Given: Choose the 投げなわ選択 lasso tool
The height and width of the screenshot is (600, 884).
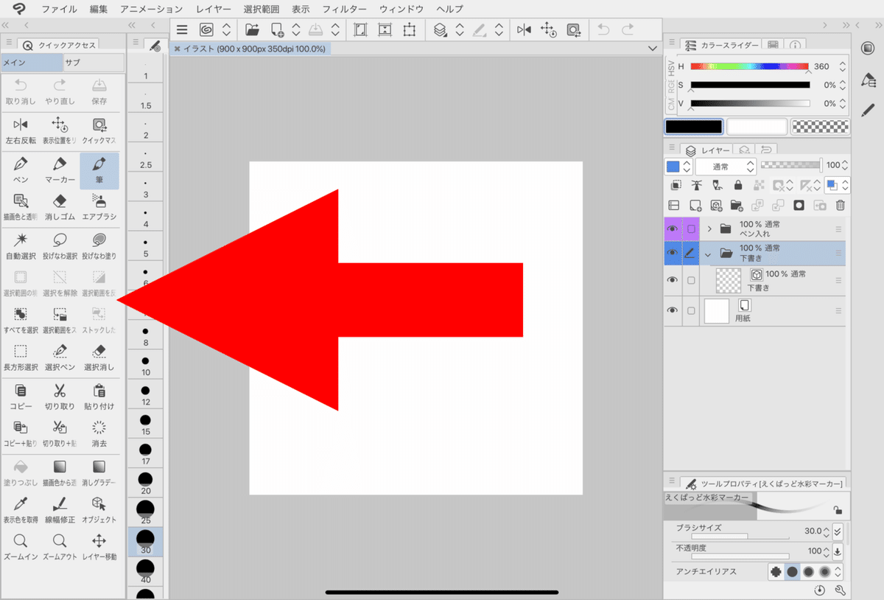Looking at the screenshot, I should 60,245.
